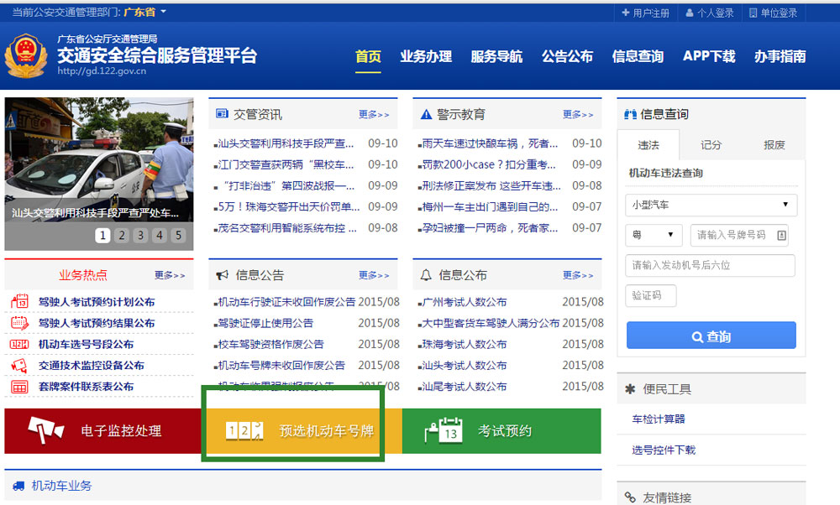
Task: Open the 小型汽车 vehicle type dropdown
Action: [710, 205]
